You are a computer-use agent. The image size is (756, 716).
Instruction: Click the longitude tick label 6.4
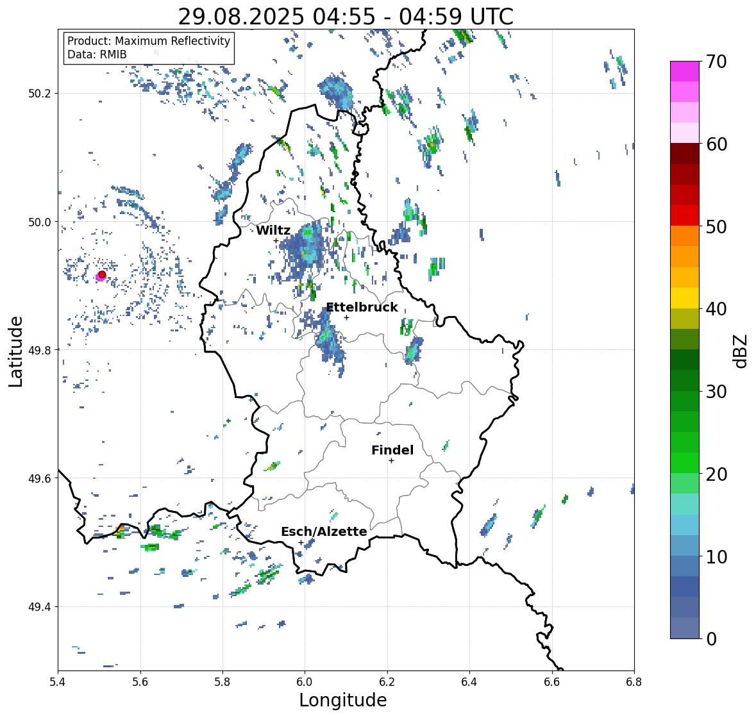coord(469,682)
